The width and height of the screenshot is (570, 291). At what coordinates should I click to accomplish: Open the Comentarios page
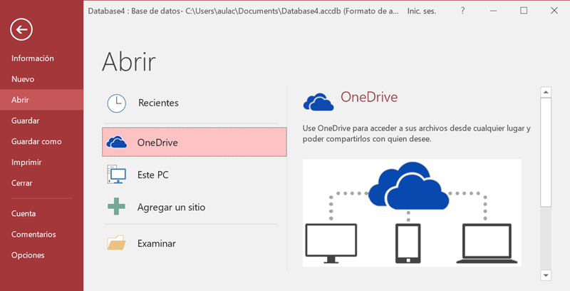click(x=33, y=234)
